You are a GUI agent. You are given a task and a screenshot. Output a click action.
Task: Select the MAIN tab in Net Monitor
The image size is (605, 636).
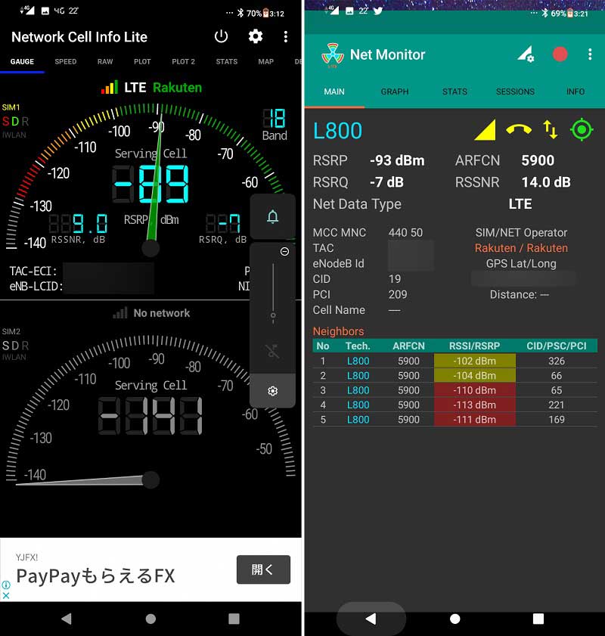[x=334, y=92]
